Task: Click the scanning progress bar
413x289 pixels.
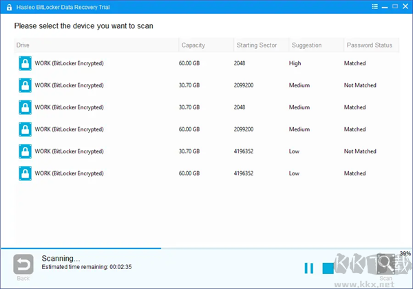Action: tap(206, 248)
